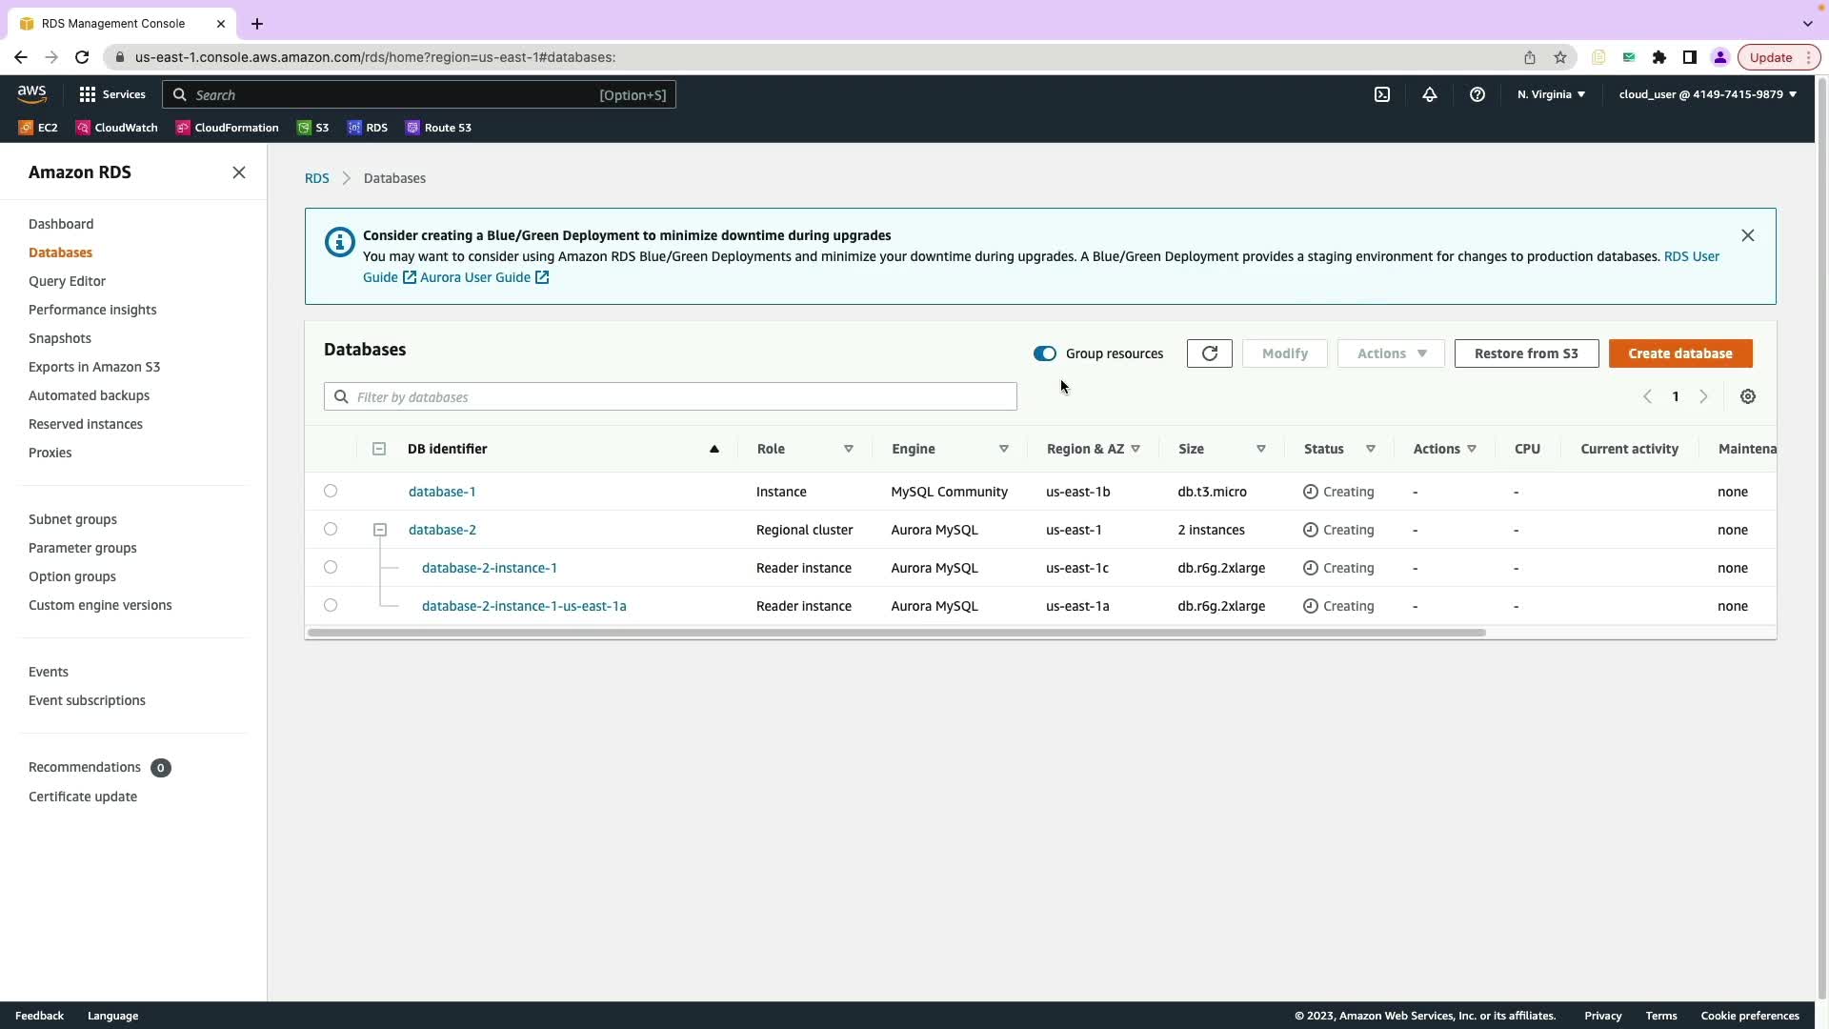The width and height of the screenshot is (1829, 1029).
Task: Open the N. Virginia region dropdown
Action: click(x=1551, y=94)
